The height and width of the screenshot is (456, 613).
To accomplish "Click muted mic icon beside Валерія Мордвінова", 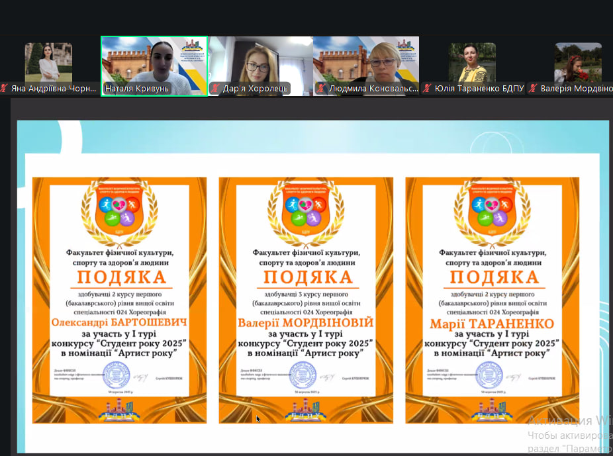I will click(533, 89).
